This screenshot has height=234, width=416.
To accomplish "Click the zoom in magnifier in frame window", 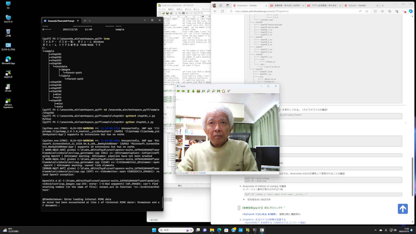I will pyautogui.click(x=208, y=91).
